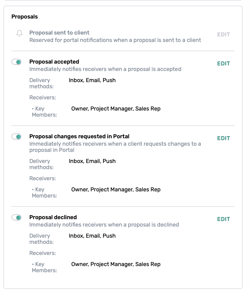Click the reserved for portal notifications description
250x292 pixels.
pos(115,40)
